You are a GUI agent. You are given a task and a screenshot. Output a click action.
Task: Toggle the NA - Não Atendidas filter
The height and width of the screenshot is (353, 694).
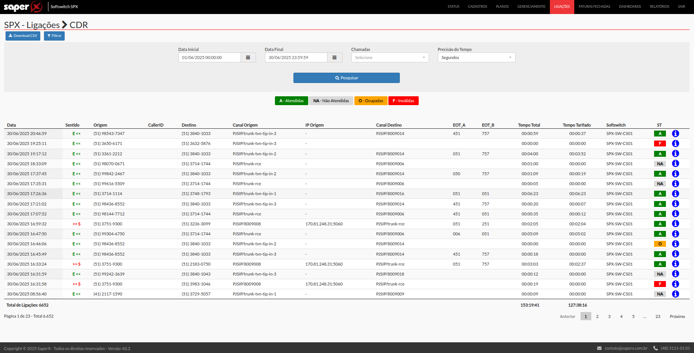tap(331, 101)
